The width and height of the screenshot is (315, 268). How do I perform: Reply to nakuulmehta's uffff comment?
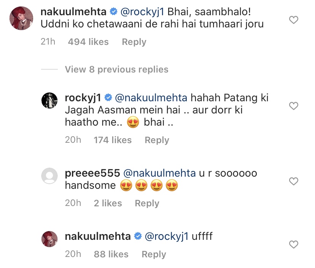tap(154, 254)
